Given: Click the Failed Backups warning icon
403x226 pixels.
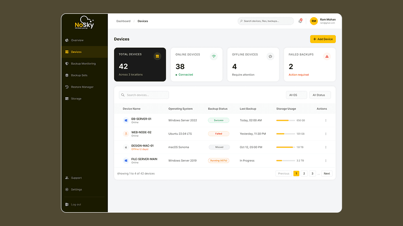Looking at the screenshot, I should pos(327,56).
